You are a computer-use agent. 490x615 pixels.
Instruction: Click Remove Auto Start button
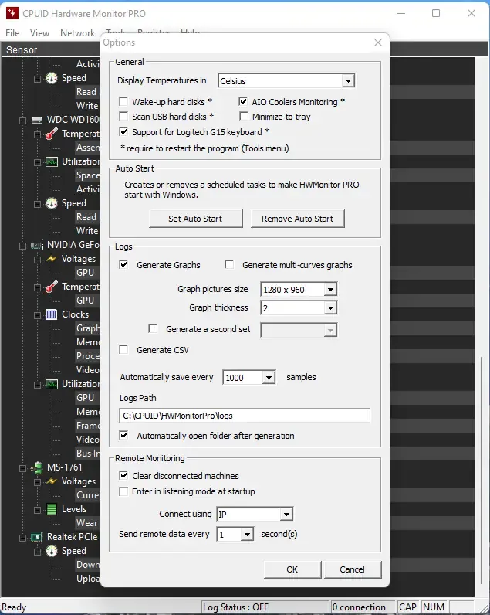(x=297, y=219)
